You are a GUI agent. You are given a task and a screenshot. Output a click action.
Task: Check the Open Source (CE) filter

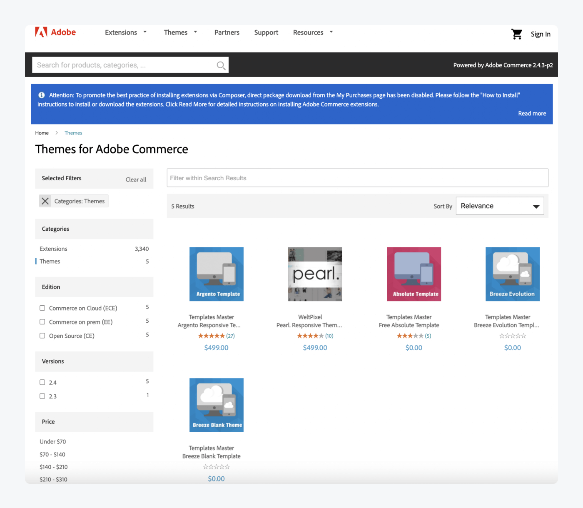click(42, 336)
